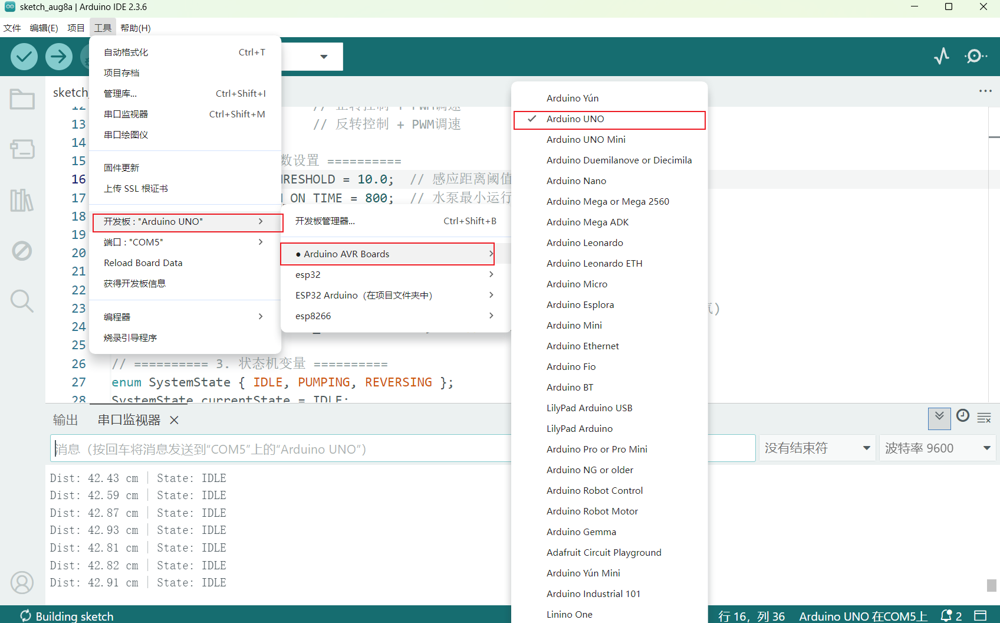This screenshot has height=623, width=1000.
Task: Click Reload Board Data
Action: [185, 263]
